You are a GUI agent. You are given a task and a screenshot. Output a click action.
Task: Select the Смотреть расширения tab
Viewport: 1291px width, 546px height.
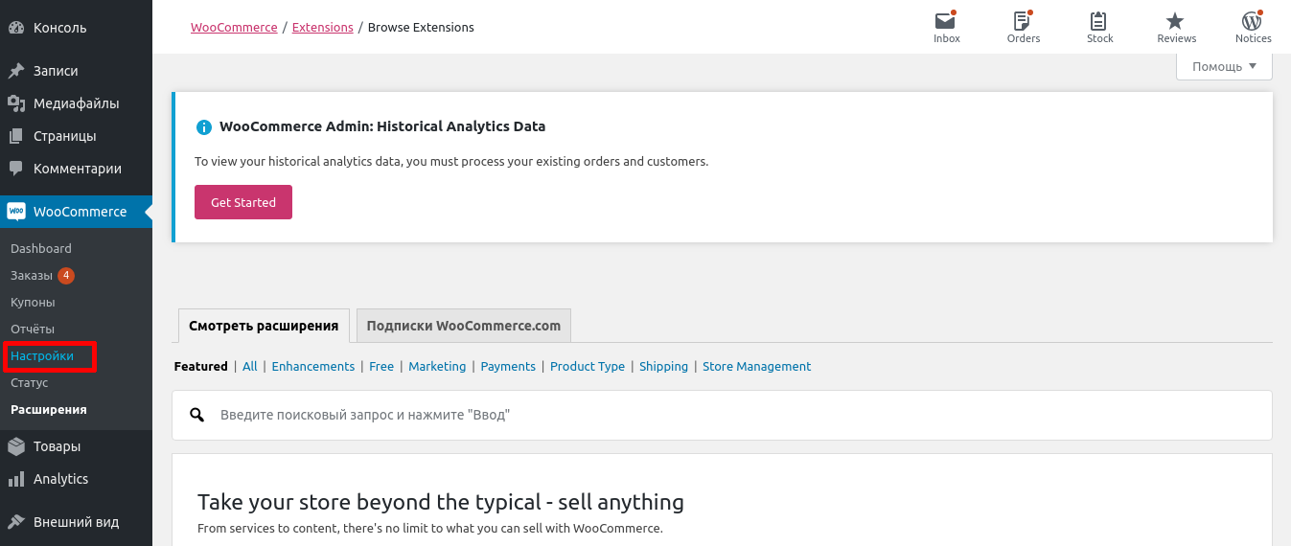click(x=264, y=326)
